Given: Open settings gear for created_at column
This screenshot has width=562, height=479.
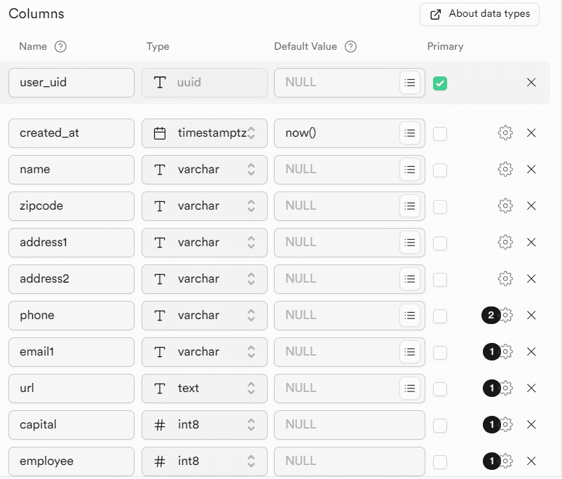Looking at the screenshot, I should tap(505, 133).
